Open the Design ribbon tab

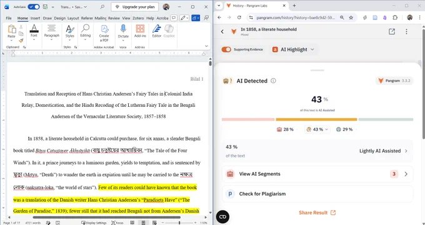[x=59, y=18]
